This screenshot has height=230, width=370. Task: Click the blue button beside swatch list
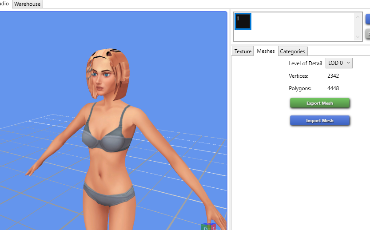point(368,19)
